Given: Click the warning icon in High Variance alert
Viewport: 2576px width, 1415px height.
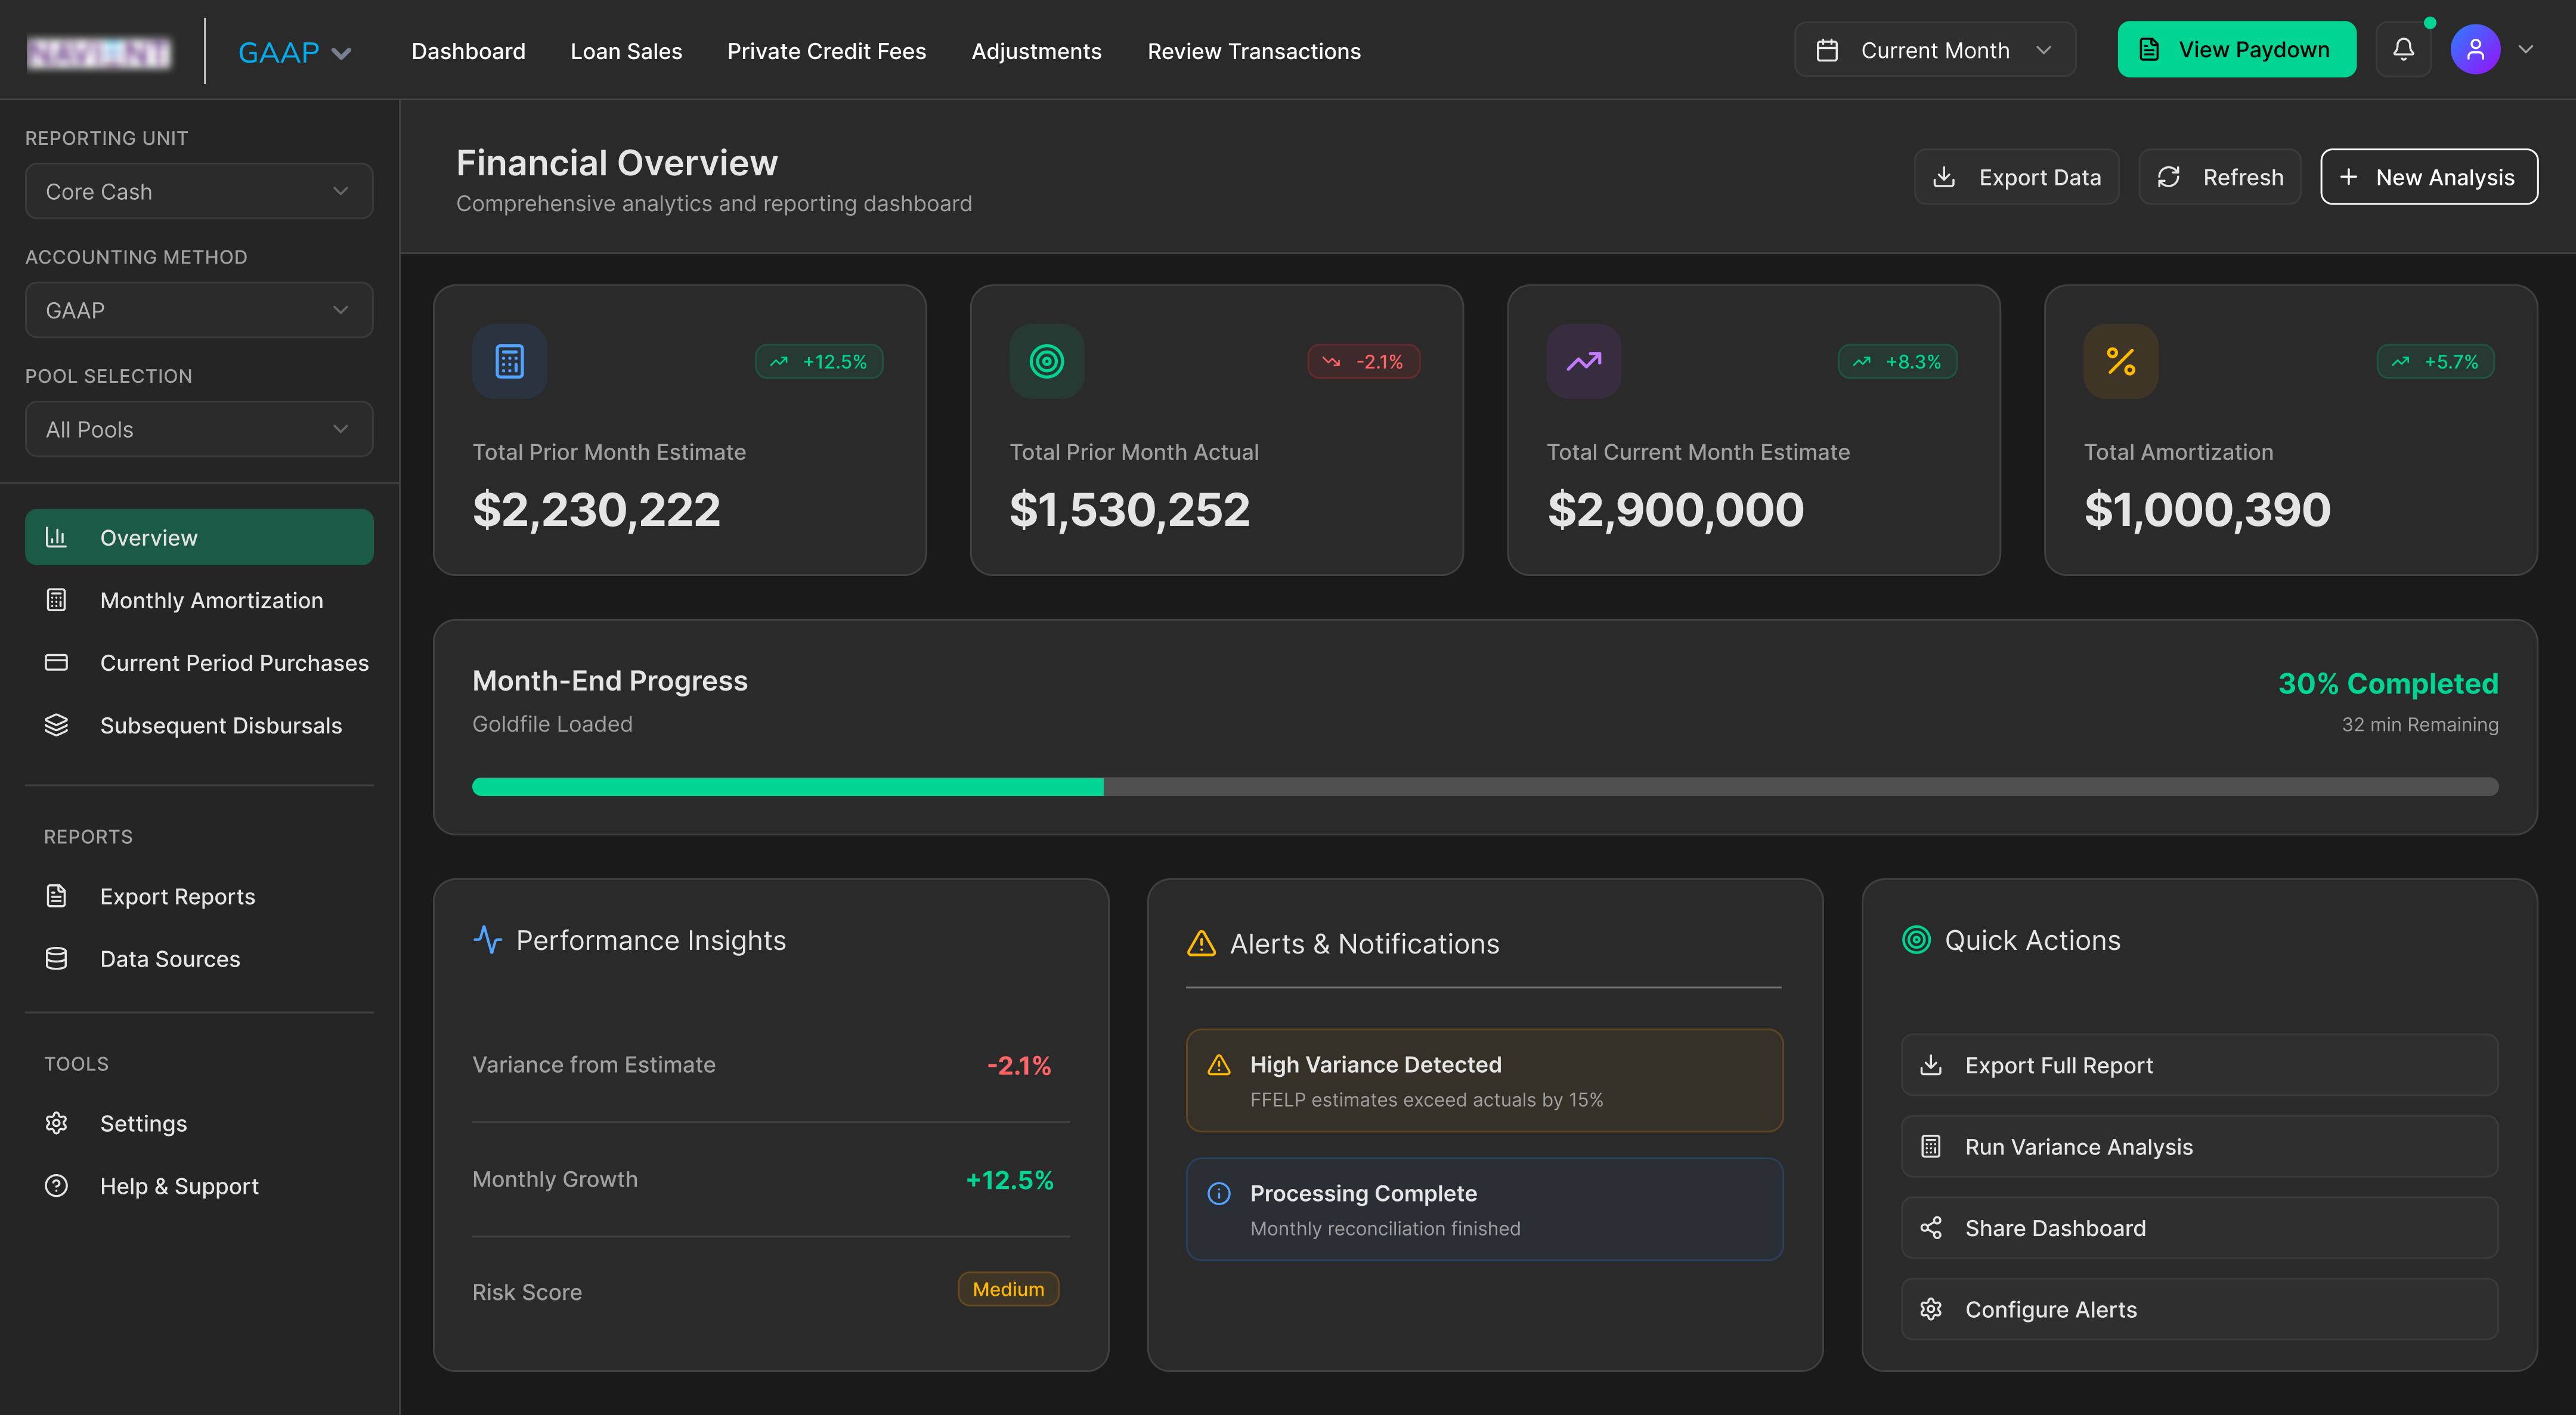Looking at the screenshot, I should coord(1218,1065).
